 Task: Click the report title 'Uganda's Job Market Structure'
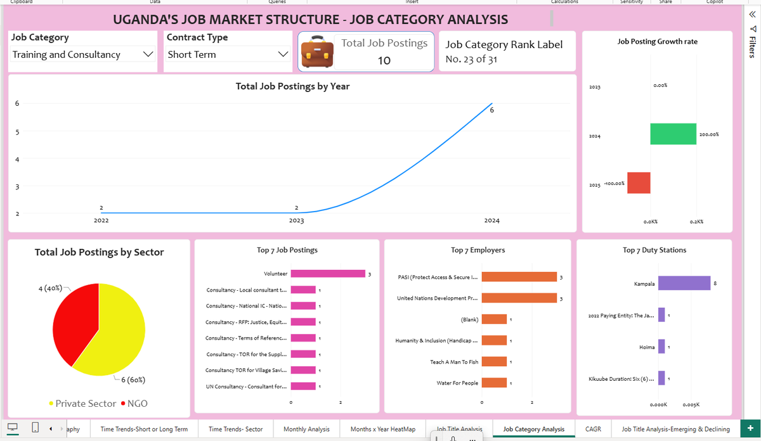pos(310,20)
